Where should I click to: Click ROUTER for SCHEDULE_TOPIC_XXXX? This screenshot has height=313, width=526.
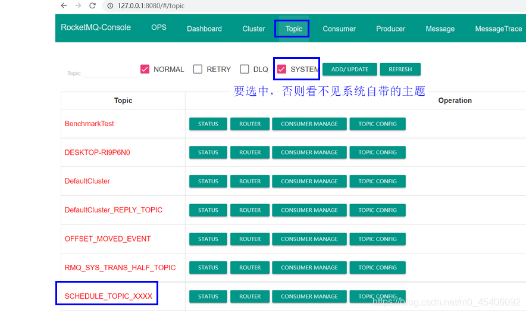(250, 296)
